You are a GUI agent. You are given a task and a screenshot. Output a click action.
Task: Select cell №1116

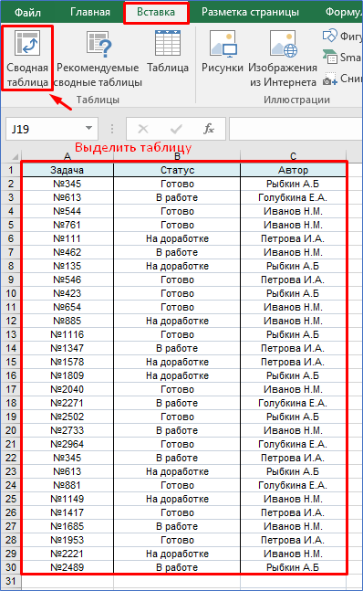tap(67, 334)
